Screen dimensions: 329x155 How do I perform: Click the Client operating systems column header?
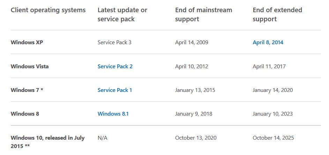(48, 10)
